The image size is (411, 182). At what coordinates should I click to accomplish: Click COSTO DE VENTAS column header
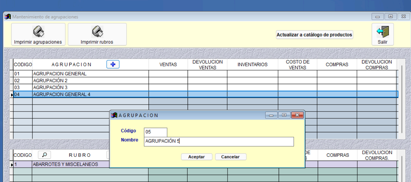[x=298, y=64]
